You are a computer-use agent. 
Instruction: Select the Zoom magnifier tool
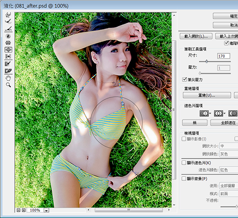[8, 85]
